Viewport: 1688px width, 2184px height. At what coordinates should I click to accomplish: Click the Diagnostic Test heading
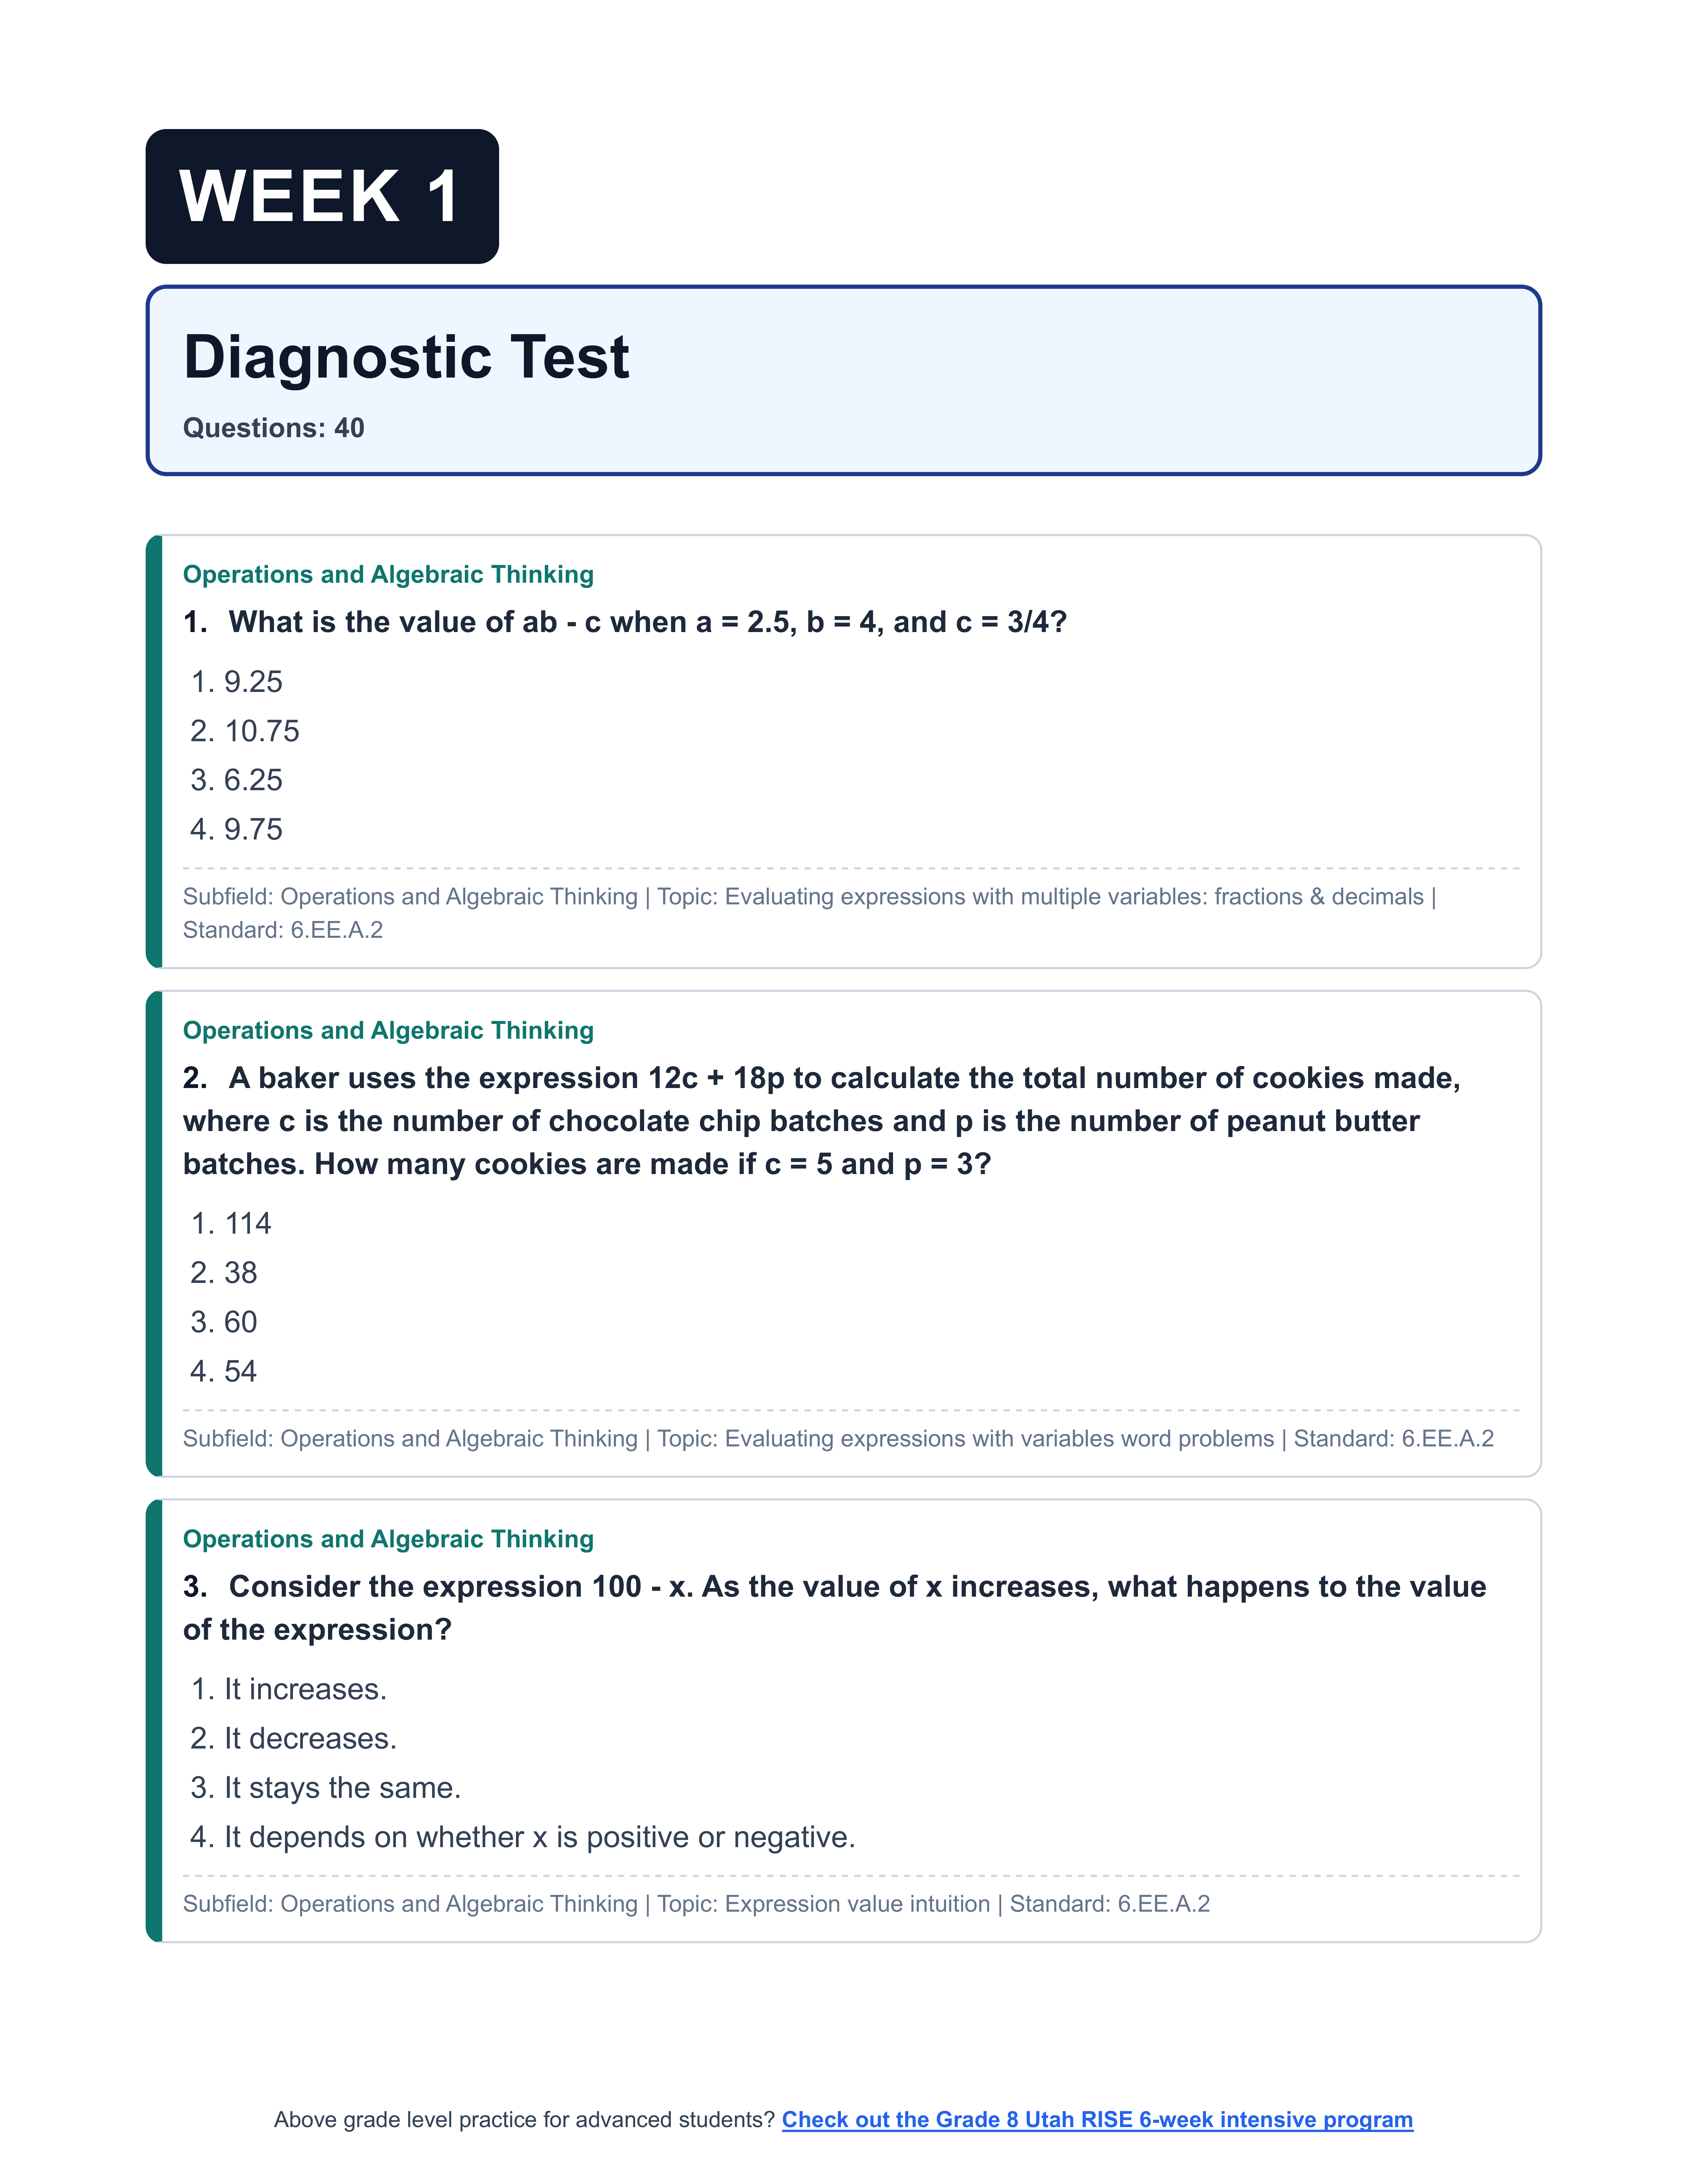406,357
